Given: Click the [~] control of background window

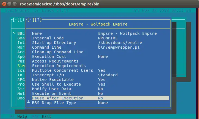Looking at the screenshot, I should 16,20.
